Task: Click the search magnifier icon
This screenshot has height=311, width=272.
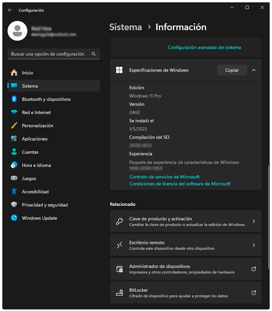Action: 94,54
